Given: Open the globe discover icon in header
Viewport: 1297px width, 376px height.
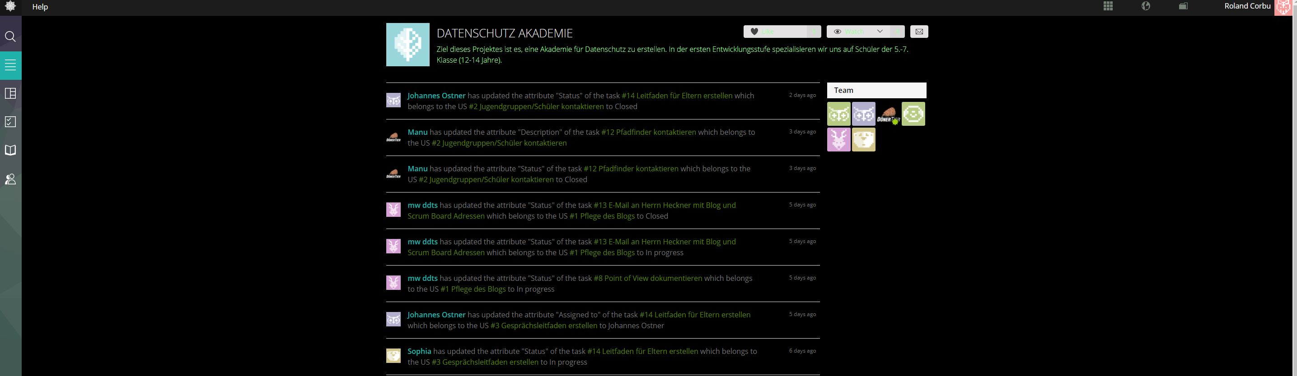Looking at the screenshot, I should 1146,6.
